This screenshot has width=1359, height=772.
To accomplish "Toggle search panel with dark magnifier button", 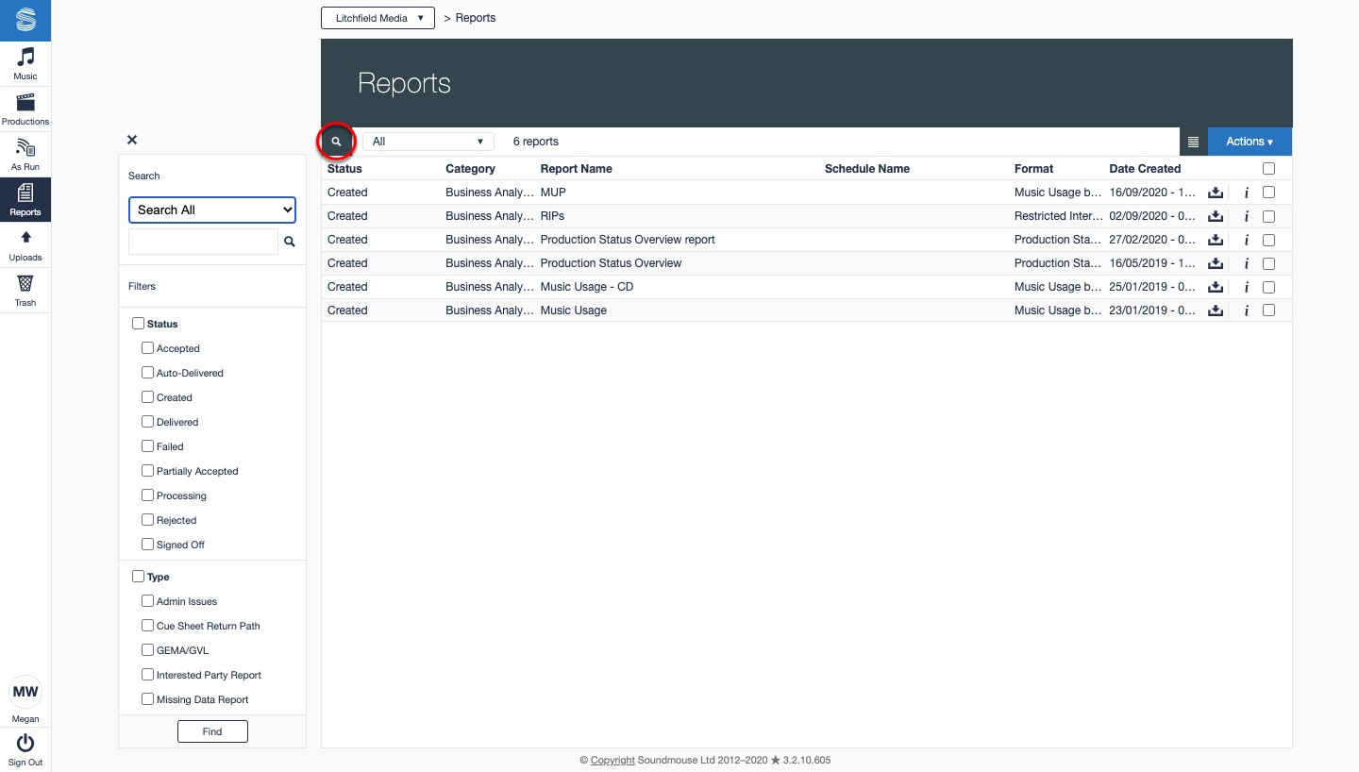I will pos(336,142).
